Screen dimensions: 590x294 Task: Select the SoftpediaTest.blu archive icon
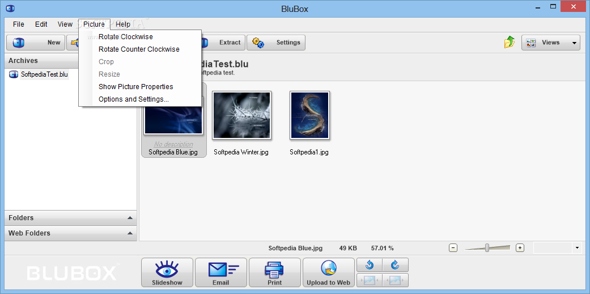coord(14,74)
